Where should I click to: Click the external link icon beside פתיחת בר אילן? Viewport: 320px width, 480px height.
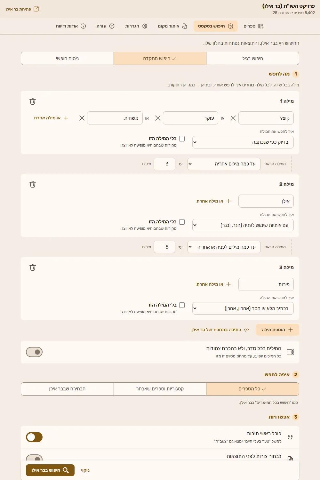point(36,9)
